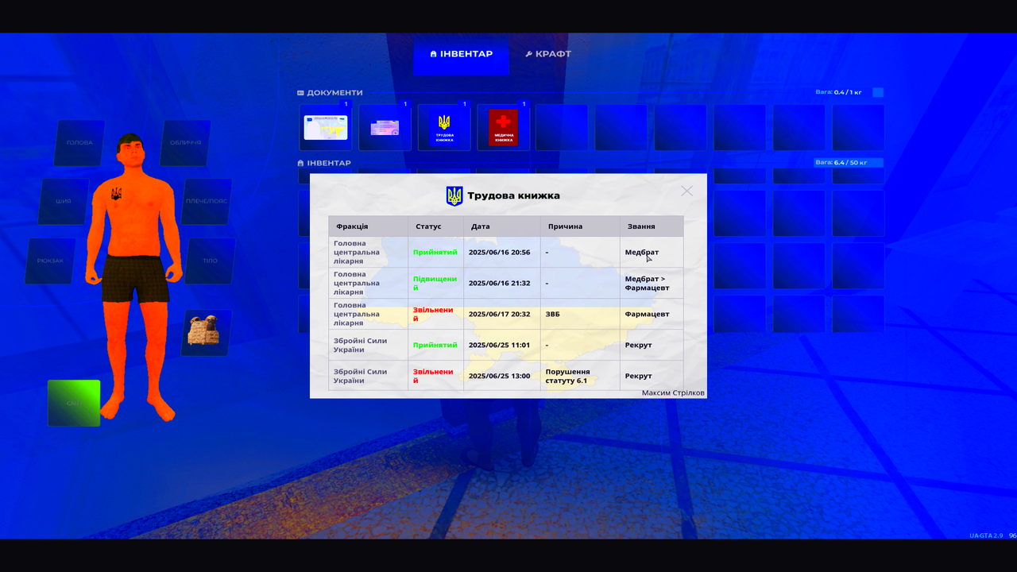
Task: Click the trident emblem in Трудова книжка header
Action: (454, 196)
